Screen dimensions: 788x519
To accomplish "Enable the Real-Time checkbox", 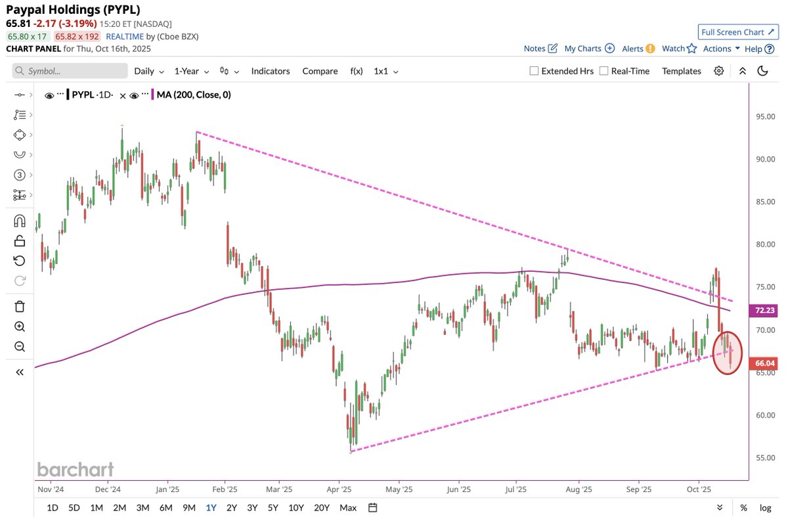I will 604,71.
